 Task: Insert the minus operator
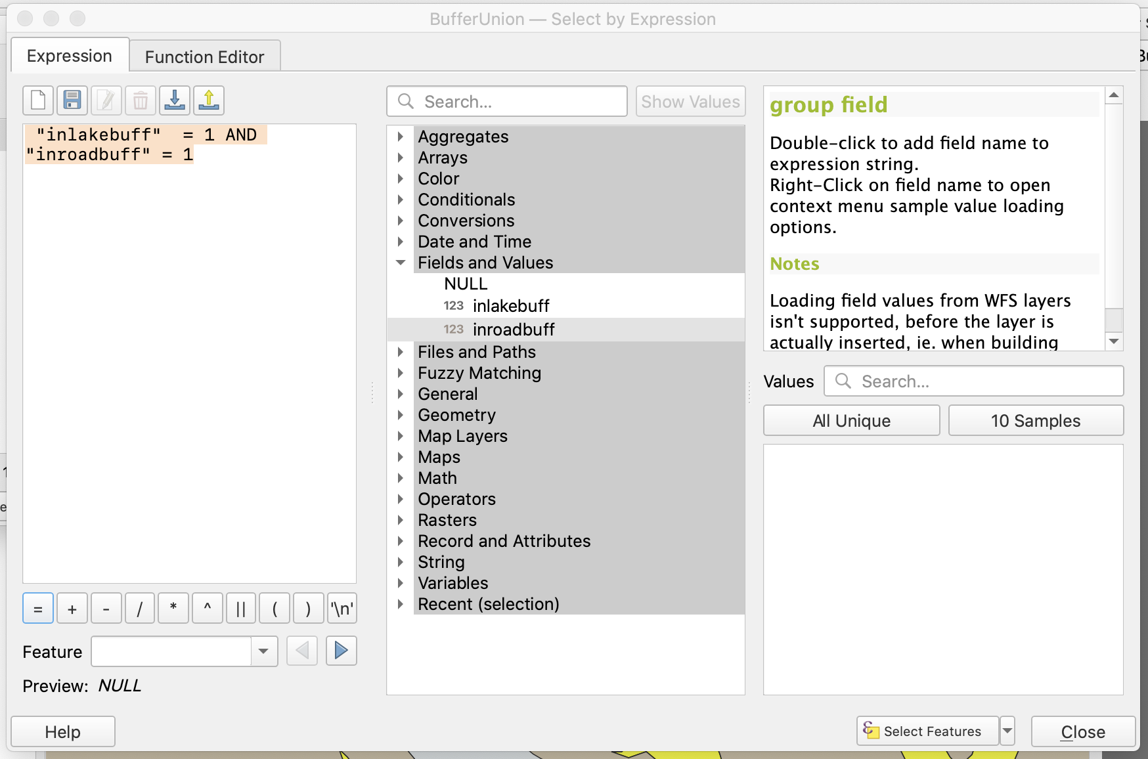pyautogui.click(x=106, y=609)
